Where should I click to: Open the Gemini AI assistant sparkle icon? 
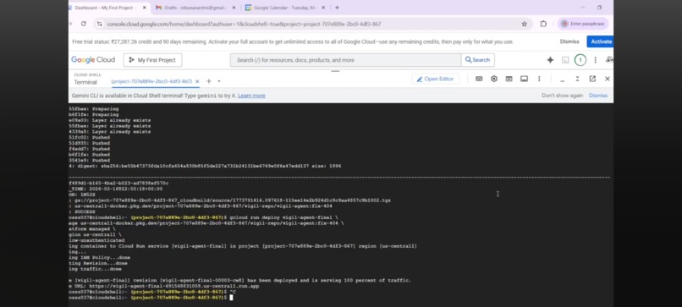coord(550,60)
